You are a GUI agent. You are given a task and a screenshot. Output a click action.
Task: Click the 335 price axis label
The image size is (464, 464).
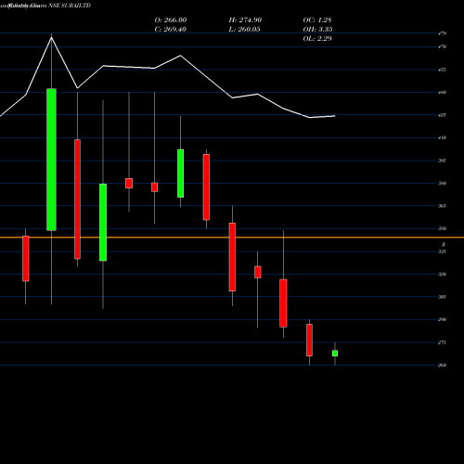coord(442,251)
